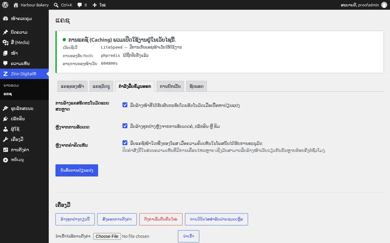Image resolution: width=390 pixels, height=243 pixels.
Task: Click the phpredis Redis support value
Action: (x=125, y=55)
